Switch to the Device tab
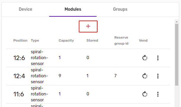Viewport: 181px width, 107px height. tap(25, 9)
